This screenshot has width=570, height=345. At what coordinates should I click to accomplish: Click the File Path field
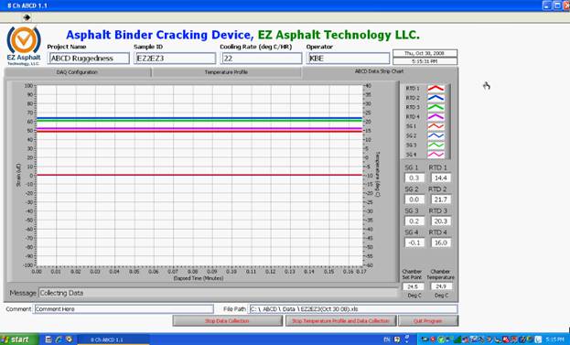click(x=353, y=309)
